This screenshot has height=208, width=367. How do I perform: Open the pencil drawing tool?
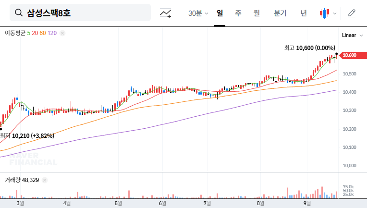pos(352,13)
